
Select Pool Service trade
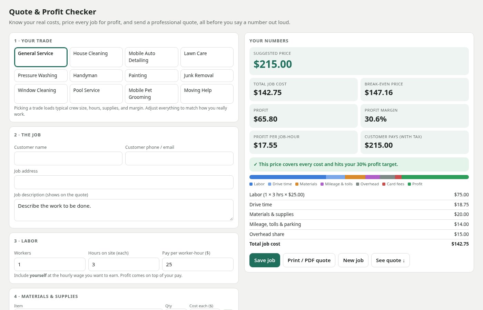pos(96,94)
